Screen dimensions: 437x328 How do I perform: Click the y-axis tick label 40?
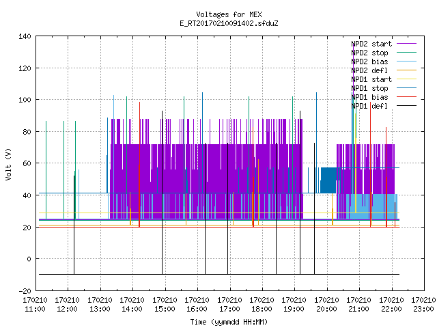27,195
